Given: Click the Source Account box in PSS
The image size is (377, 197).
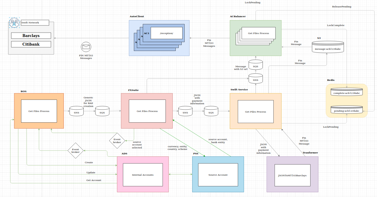Looking at the screenshot, I should click(x=218, y=175).
